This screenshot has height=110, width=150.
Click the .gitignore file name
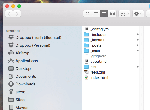98,56
